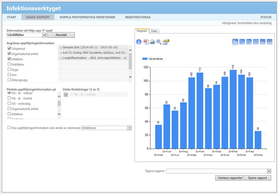Click the blue Vårdtillfällen legend swatch
The image size is (278, 194).
145,59
